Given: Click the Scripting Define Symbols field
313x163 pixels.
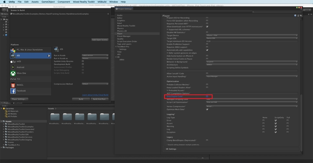Looking at the screenshot, I should (232, 70).
